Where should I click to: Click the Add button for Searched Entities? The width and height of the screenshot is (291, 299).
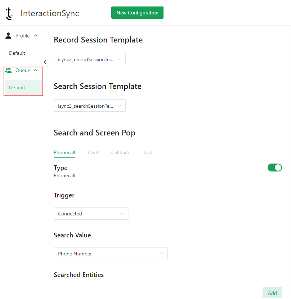click(x=272, y=293)
